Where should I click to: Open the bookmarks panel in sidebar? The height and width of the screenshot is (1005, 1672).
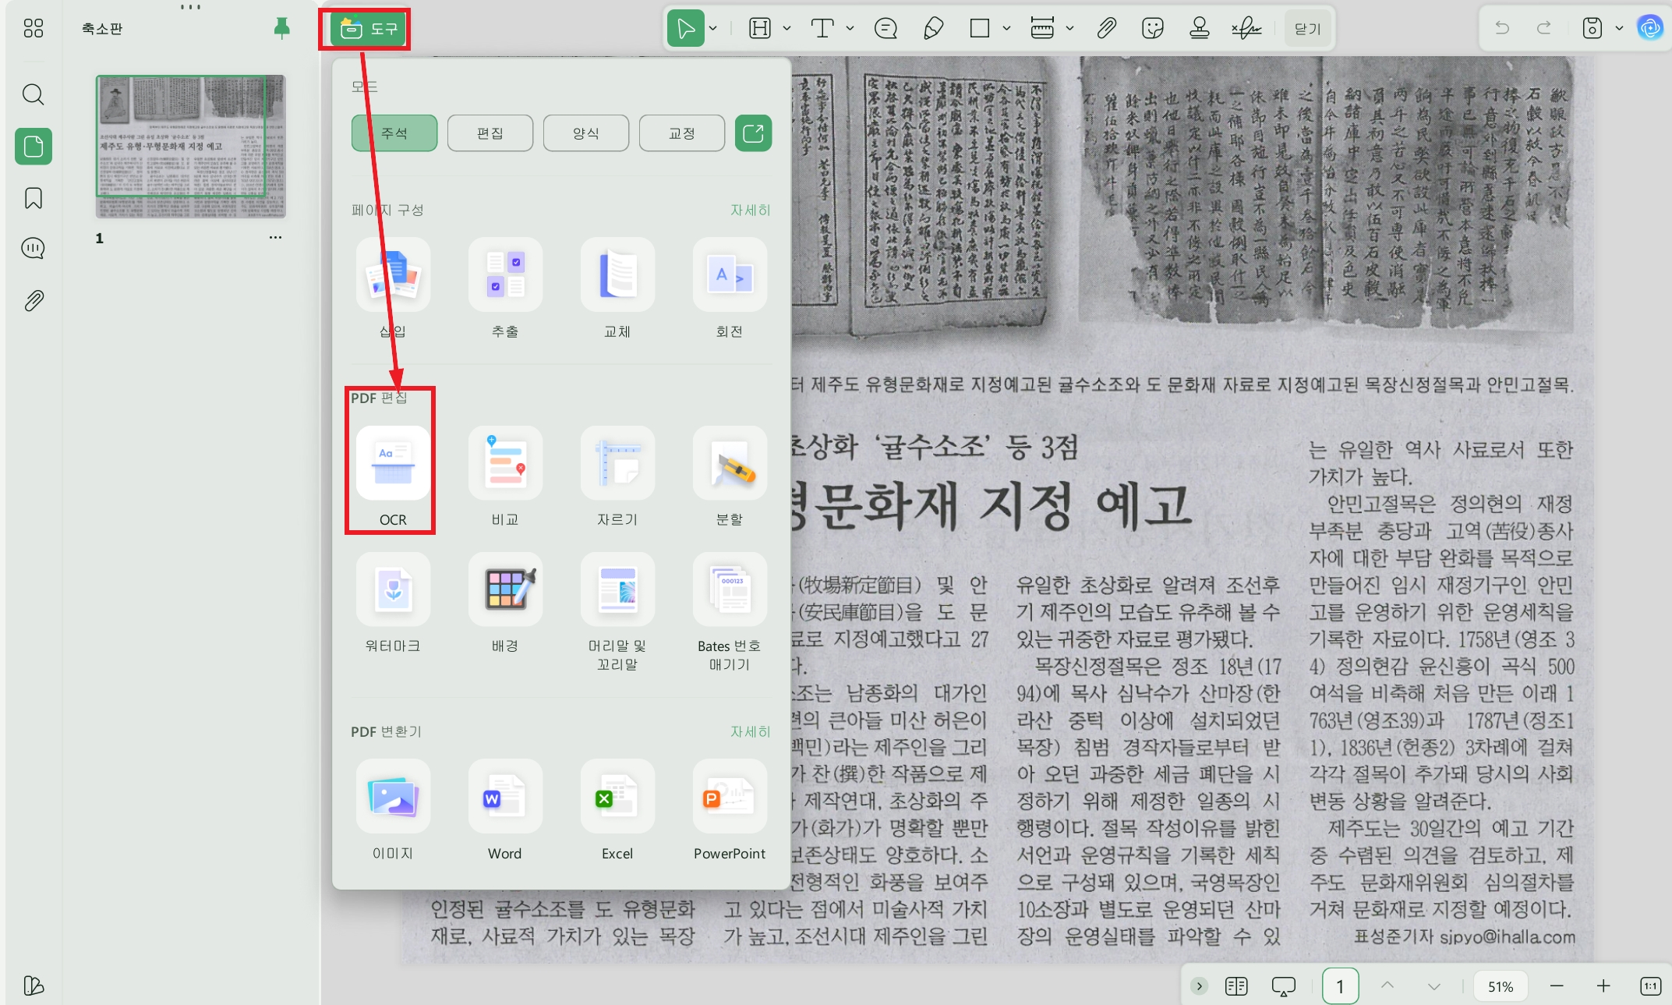34,198
